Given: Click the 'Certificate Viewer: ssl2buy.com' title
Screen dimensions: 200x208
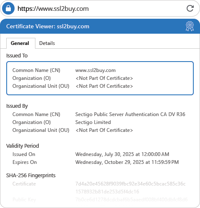Looking at the screenshot, I should 48,26.
